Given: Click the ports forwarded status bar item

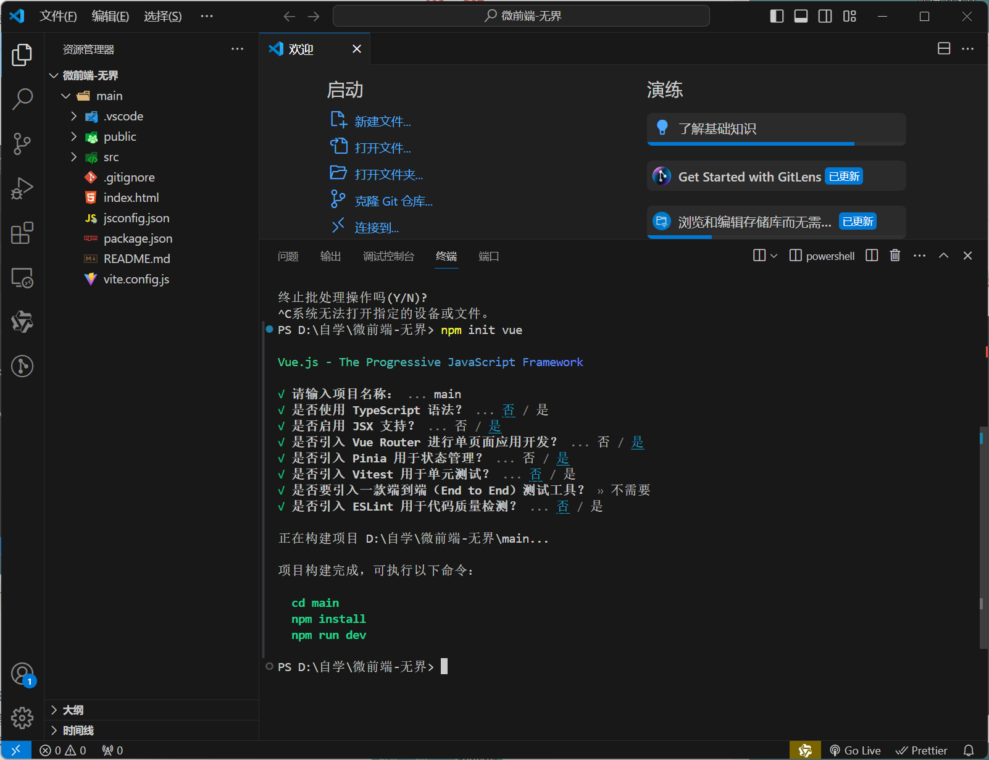Looking at the screenshot, I should [112, 750].
